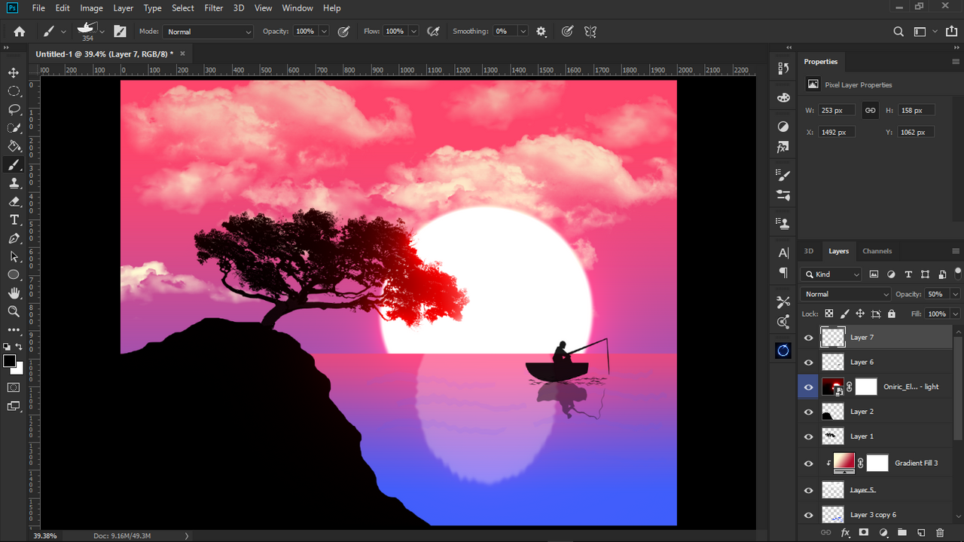
Task: Open the Image menu
Action: coord(91,8)
